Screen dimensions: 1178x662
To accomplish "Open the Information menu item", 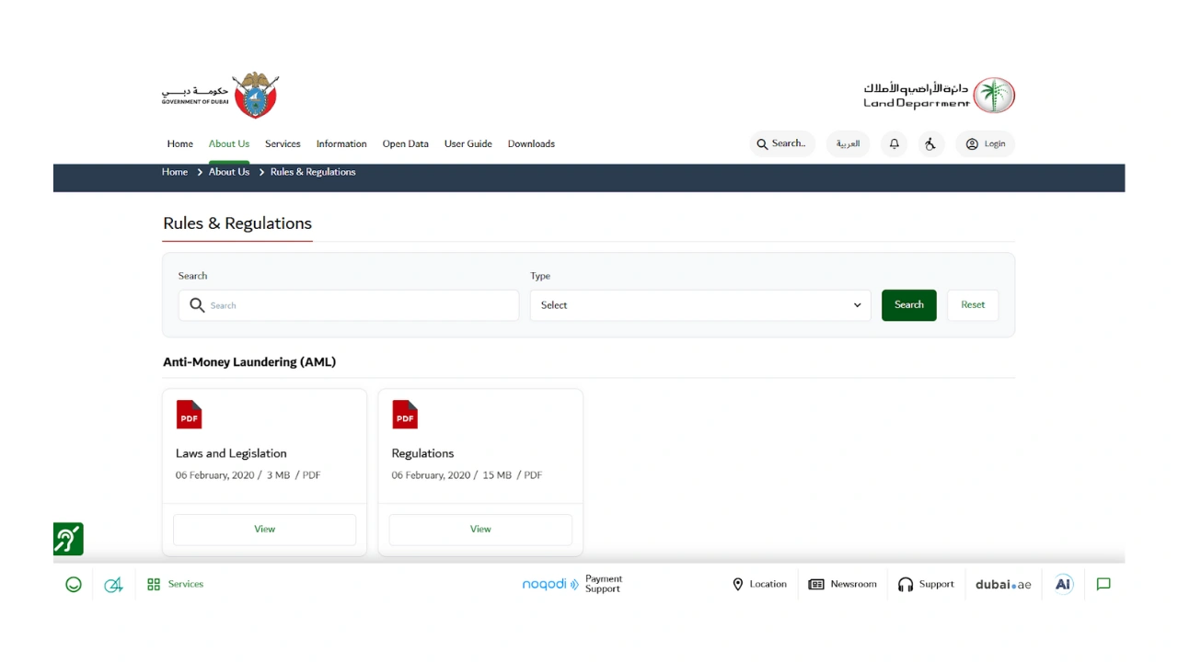I will (x=341, y=144).
